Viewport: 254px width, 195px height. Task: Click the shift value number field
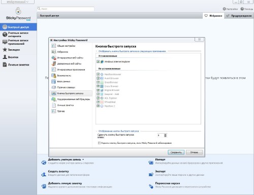(x=161, y=136)
